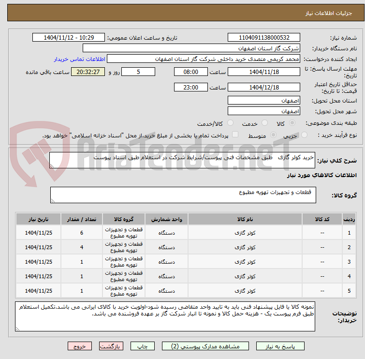The width and height of the screenshot is (365, 359).
Task: Click the واحد شمارش column header
Action: point(166,219)
